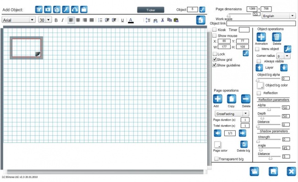The width and height of the screenshot is (298, 182).
Task: Toggle bold text formatting
Action: [x=56, y=20]
